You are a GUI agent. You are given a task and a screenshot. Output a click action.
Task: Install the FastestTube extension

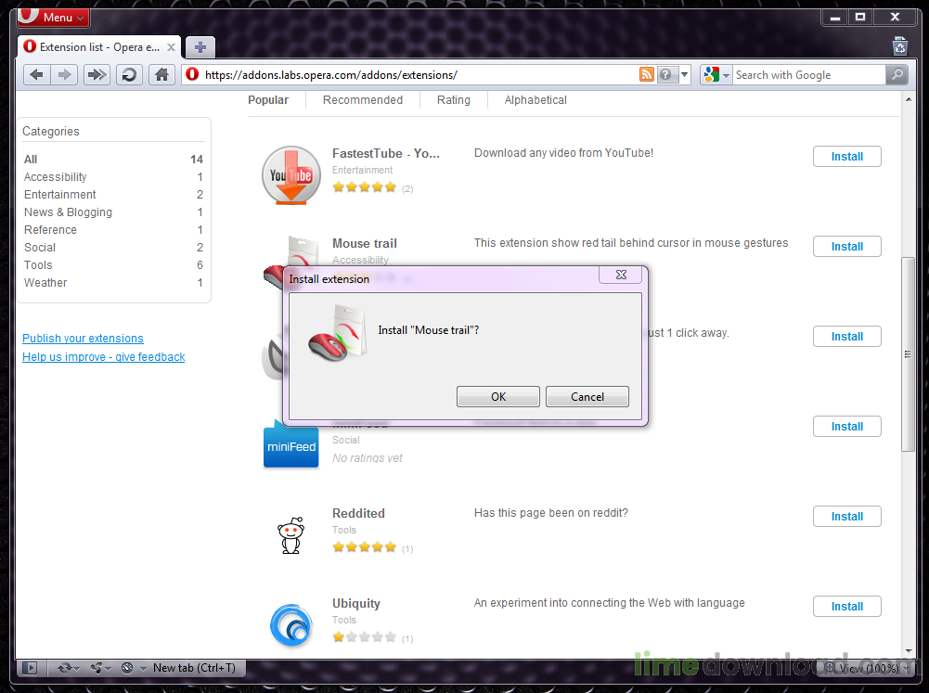point(846,157)
